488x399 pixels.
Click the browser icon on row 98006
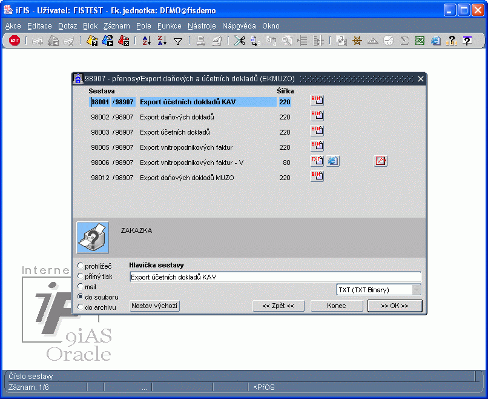pos(332,161)
